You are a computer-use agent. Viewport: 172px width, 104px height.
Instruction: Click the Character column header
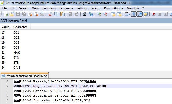pos(21,27)
